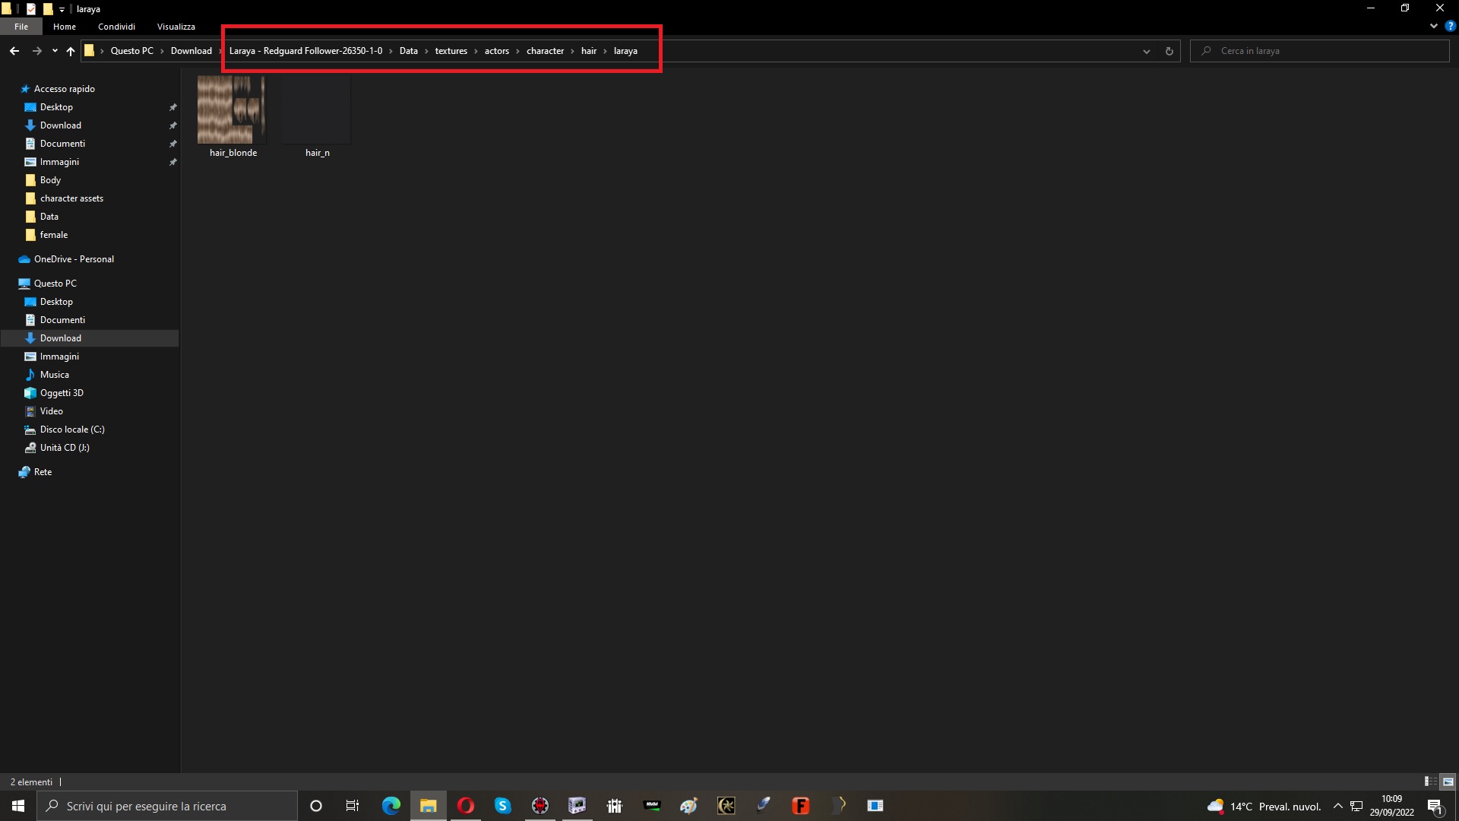Expand chevron after textures in the path
The width and height of the screenshot is (1459, 821).
[476, 51]
